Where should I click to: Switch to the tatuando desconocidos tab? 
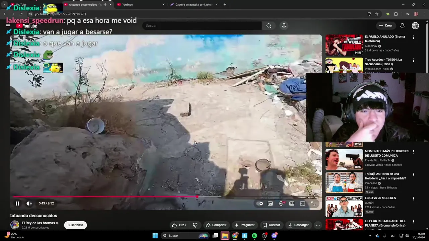coord(88,5)
